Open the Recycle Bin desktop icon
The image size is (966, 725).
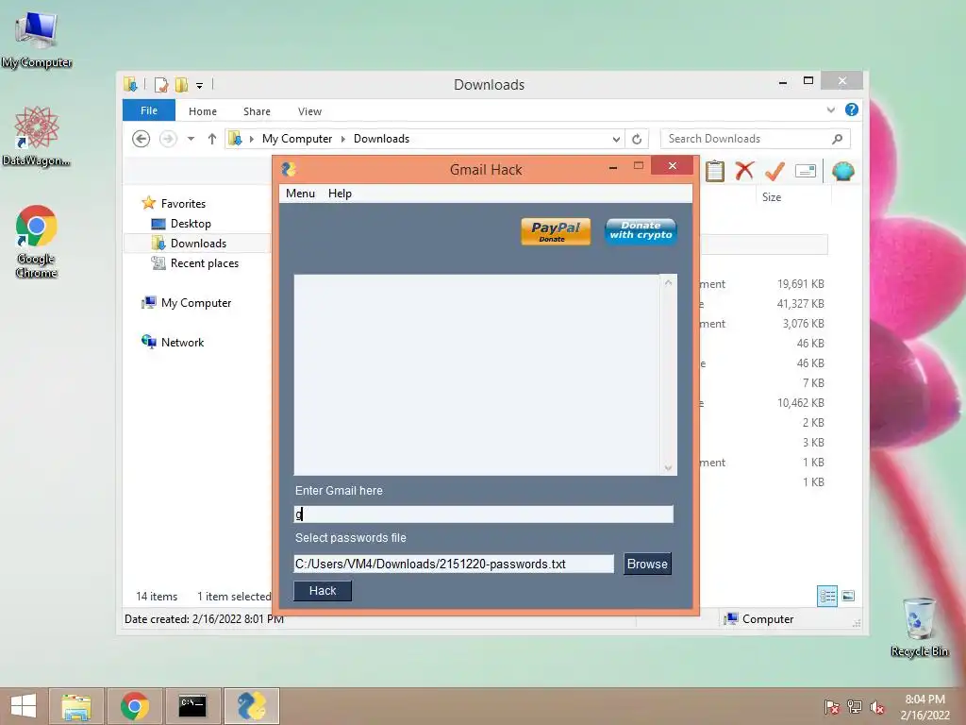point(919,628)
